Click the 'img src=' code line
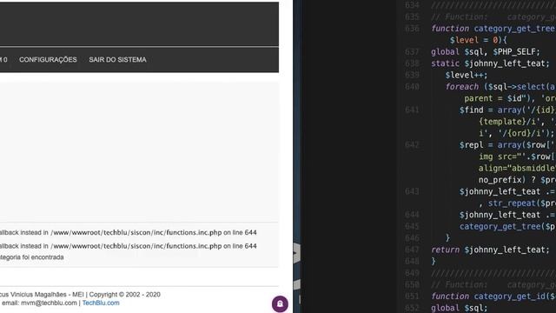The image size is (556, 313). (x=517, y=156)
